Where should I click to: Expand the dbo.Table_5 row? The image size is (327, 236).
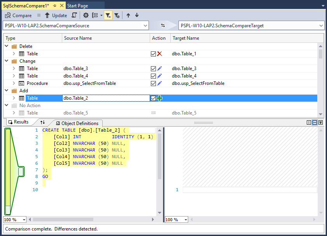[x=14, y=113]
